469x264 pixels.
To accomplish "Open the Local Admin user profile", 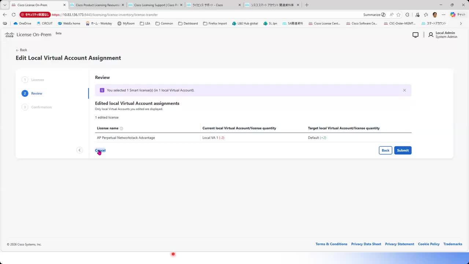I will click(x=443, y=35).
